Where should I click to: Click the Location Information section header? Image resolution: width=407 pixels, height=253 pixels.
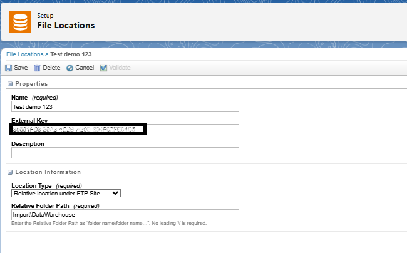tap(48, 172)
